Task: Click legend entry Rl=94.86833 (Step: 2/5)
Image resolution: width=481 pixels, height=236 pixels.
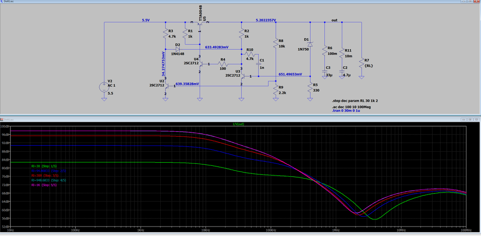Action: [49, 171]
